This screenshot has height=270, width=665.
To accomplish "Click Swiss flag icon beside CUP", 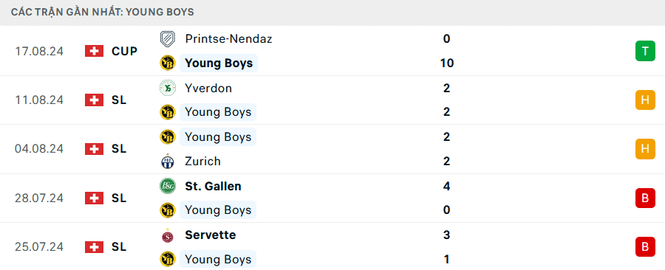I will click(x=94, y=51).
